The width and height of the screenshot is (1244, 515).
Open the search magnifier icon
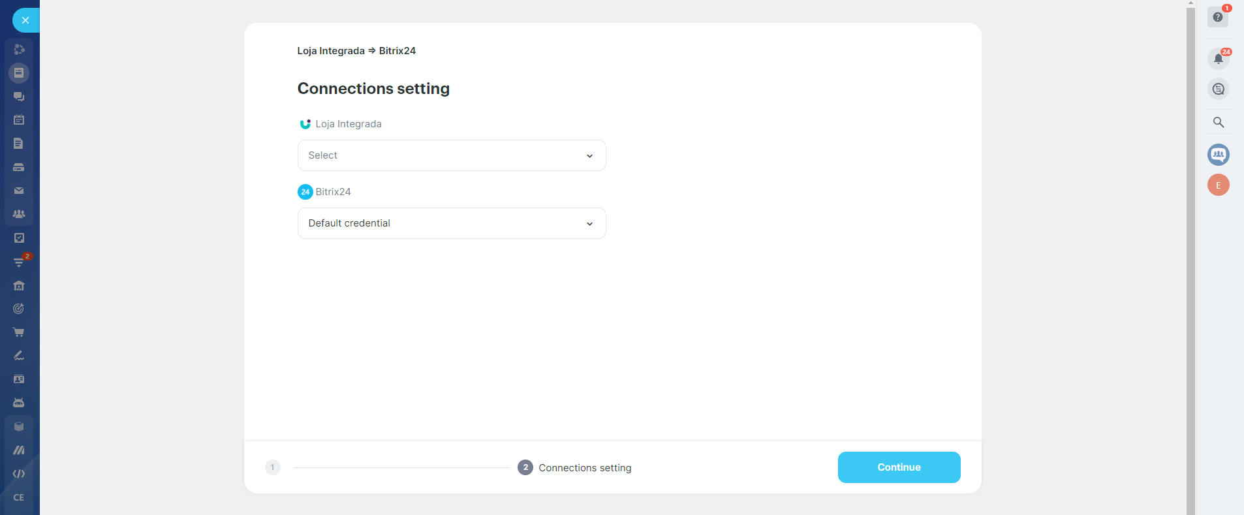(x=1218, y=122)
